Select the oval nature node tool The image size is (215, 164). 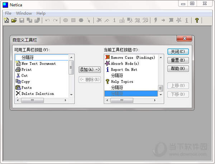click(x=66, y=20)
